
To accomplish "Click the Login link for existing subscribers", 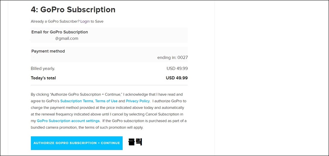I will (85, 21).
